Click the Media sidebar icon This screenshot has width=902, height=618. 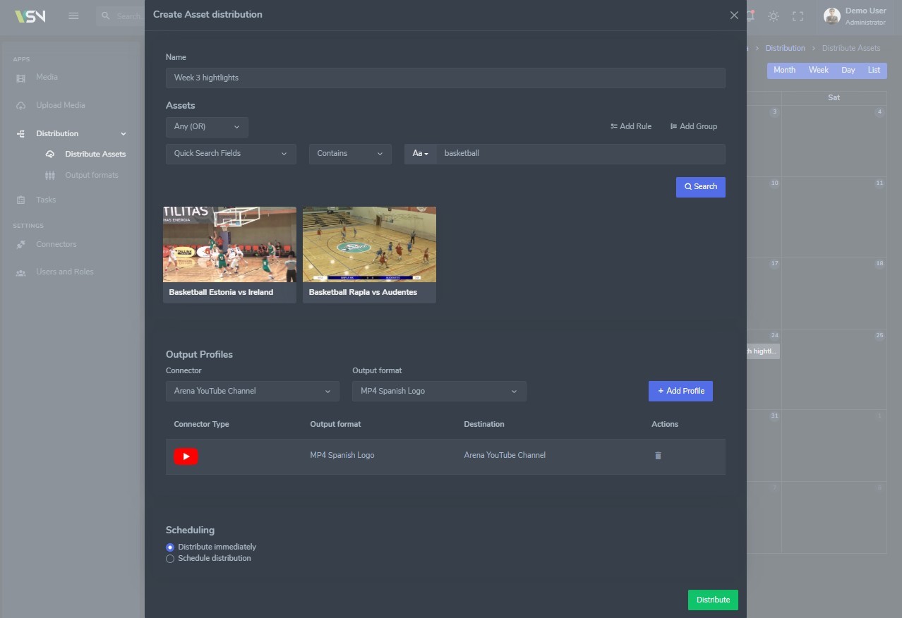point(20,78)
